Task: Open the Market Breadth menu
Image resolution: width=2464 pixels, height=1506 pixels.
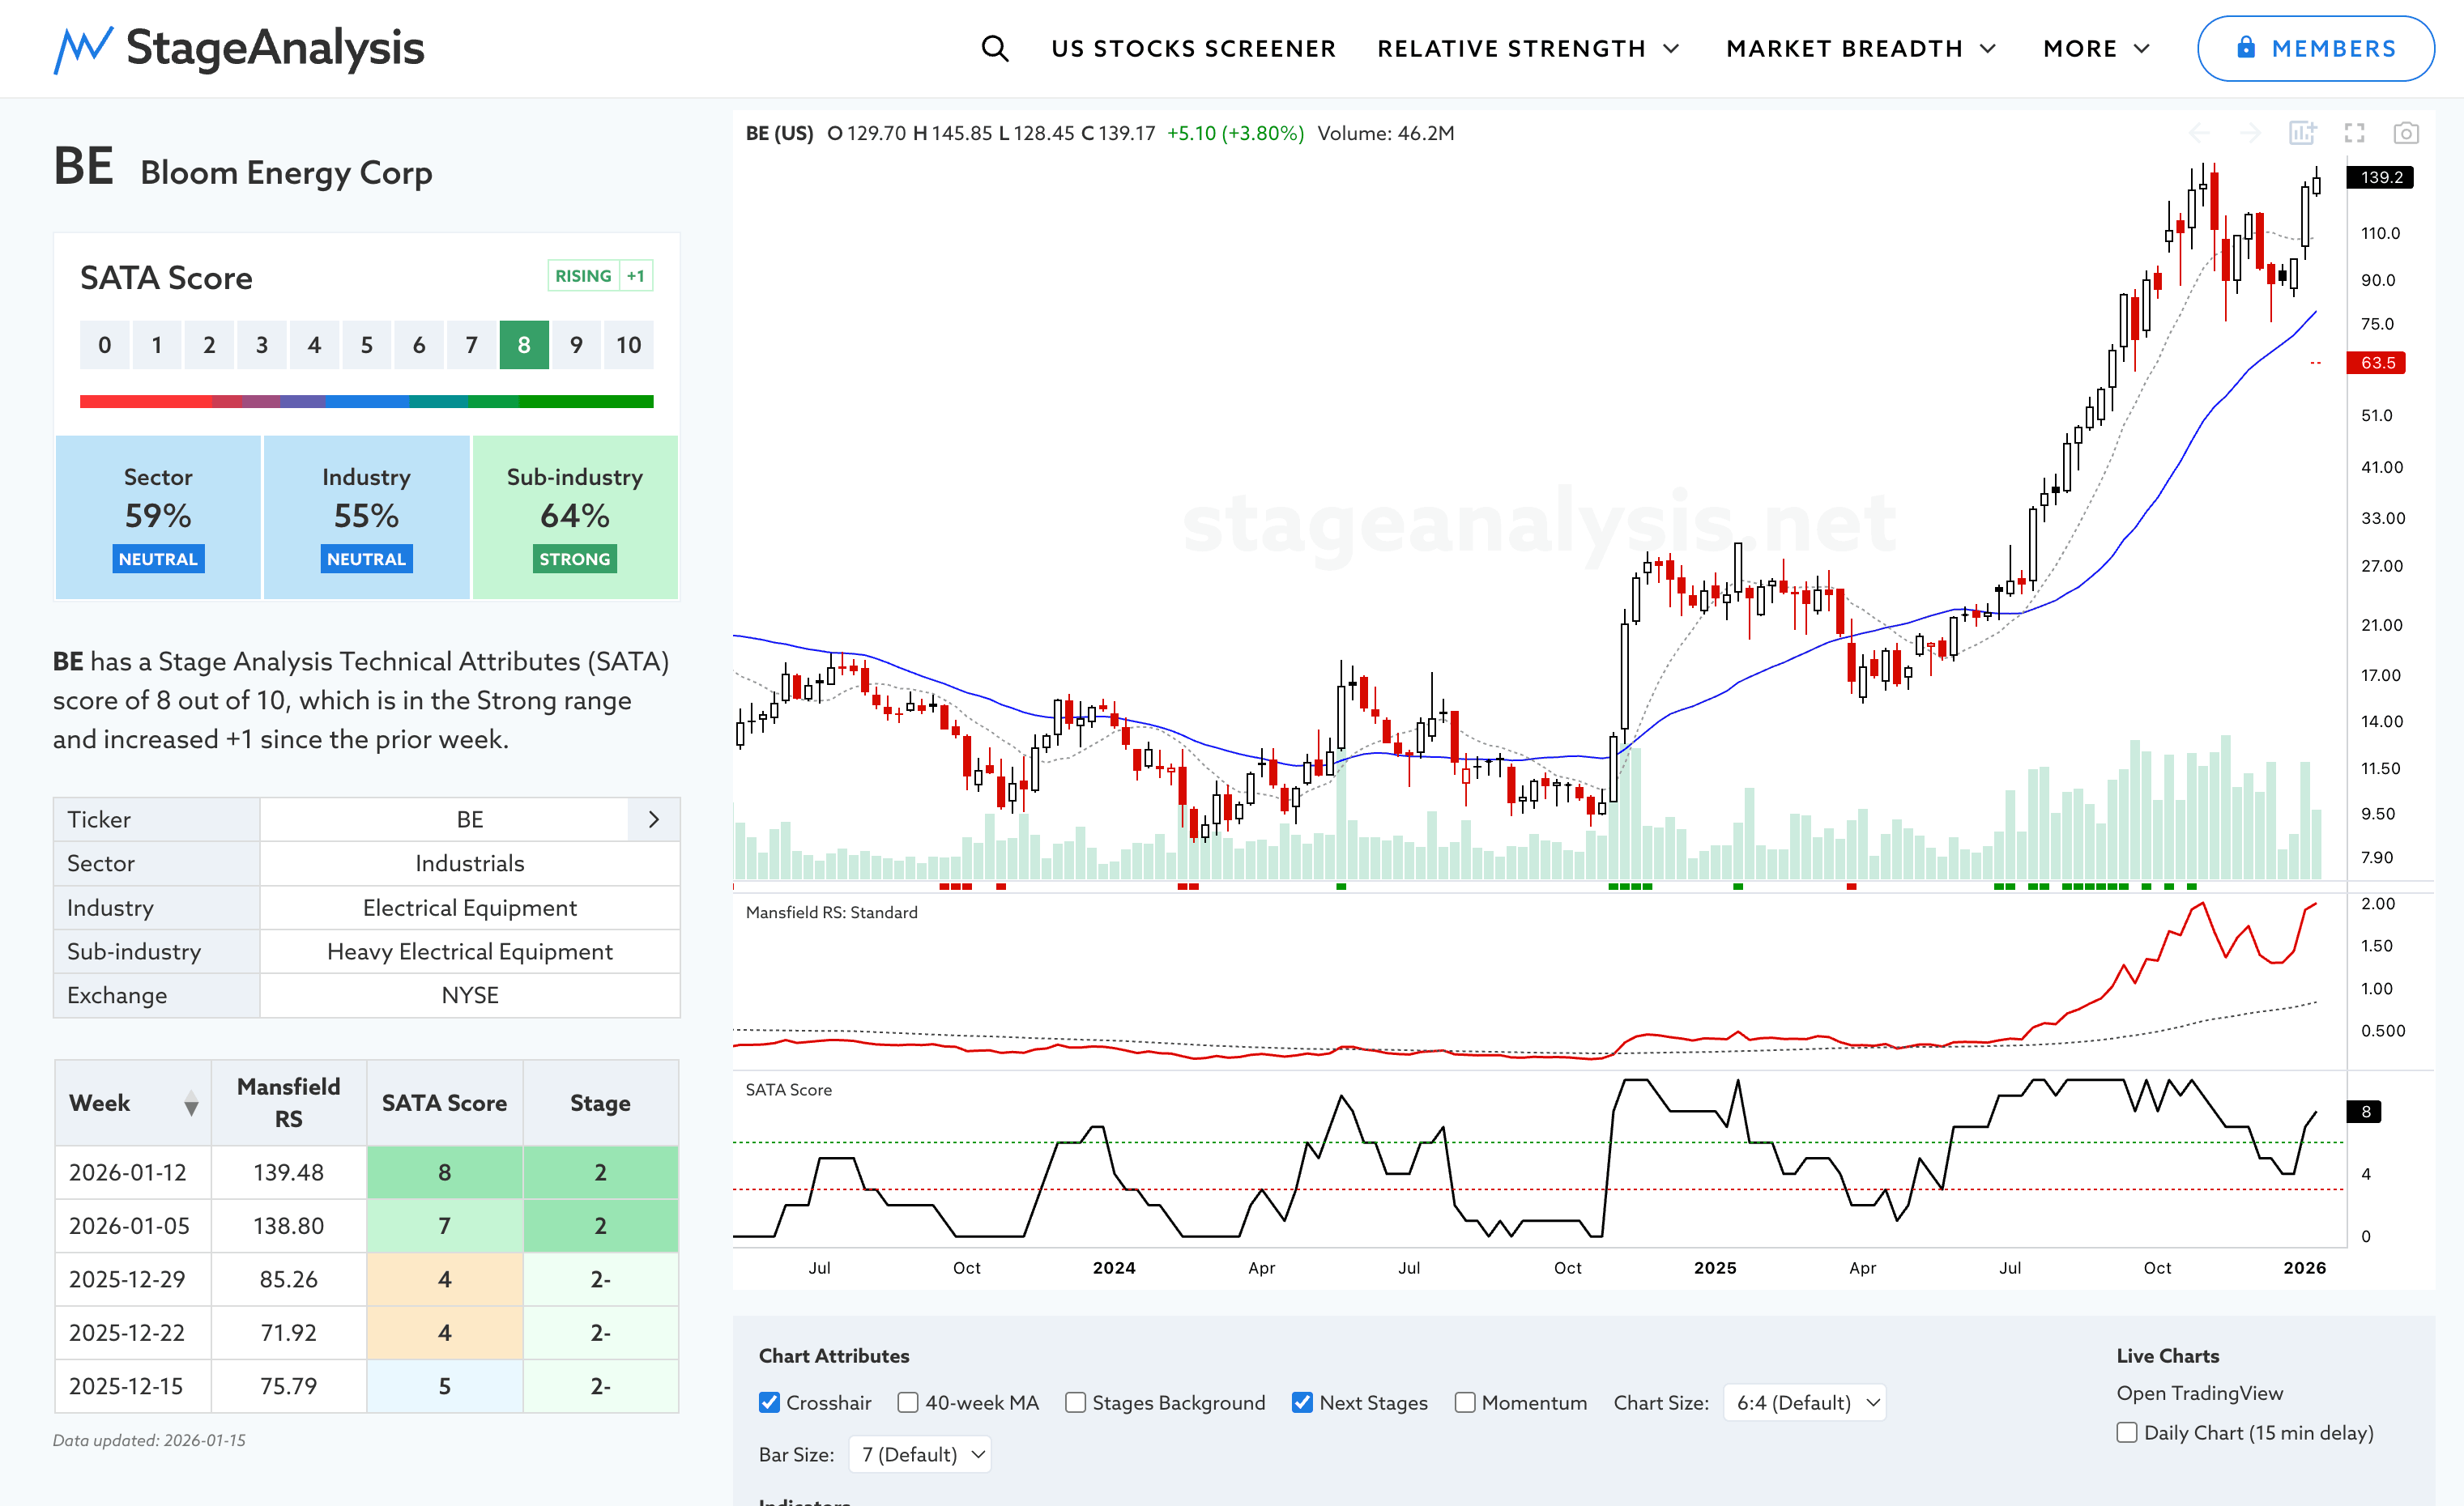Action: click(1860, 48)
